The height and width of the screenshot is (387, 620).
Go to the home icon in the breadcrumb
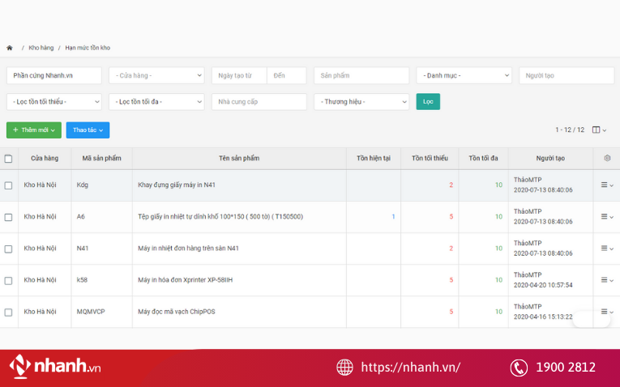(x=10, y=48)
